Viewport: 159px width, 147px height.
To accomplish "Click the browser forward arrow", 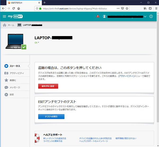I will (x=9, y=8).
